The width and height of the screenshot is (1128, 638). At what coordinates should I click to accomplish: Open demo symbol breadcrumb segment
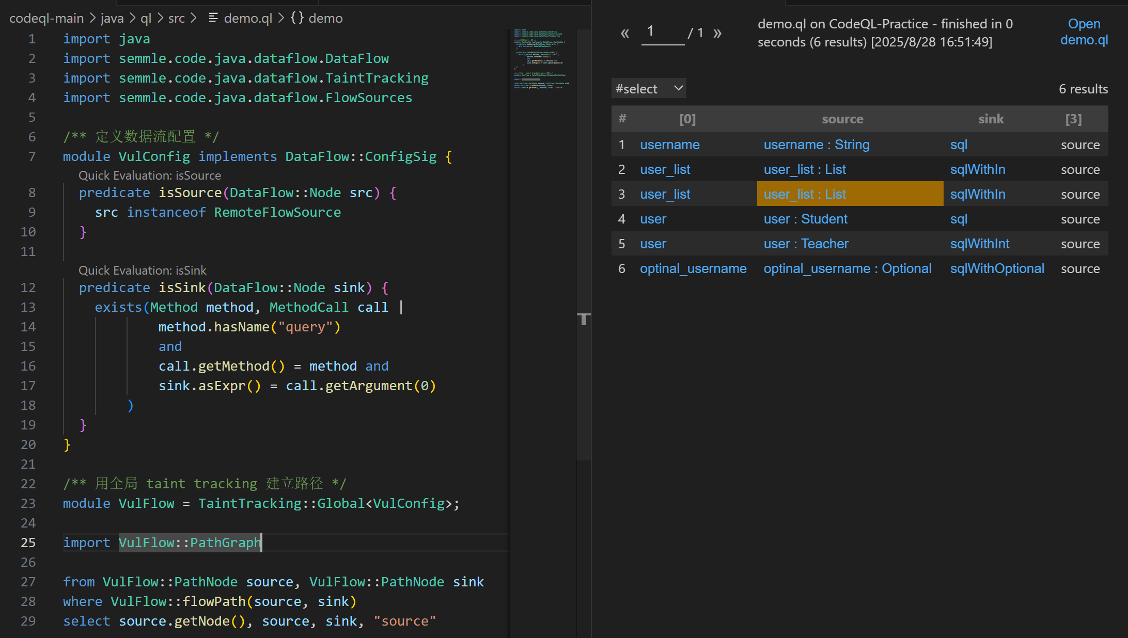(325, 18)
